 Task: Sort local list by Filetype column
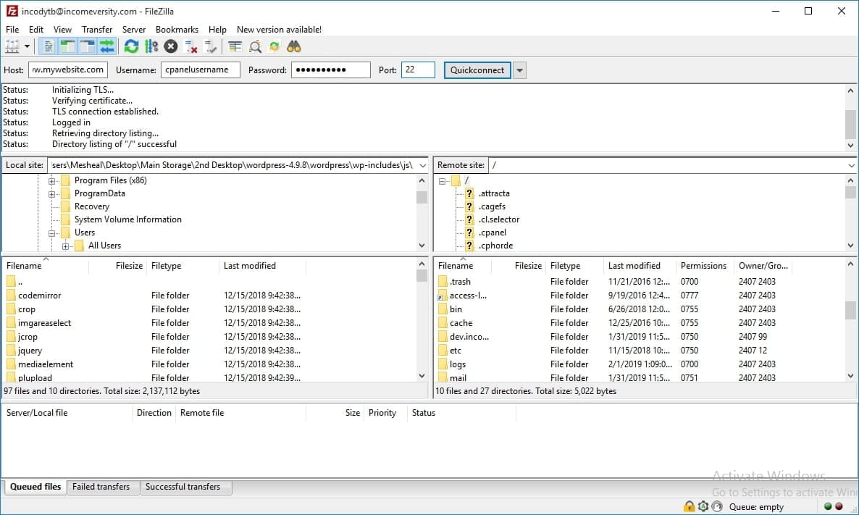pyautogui.click(x=183, y=266)
